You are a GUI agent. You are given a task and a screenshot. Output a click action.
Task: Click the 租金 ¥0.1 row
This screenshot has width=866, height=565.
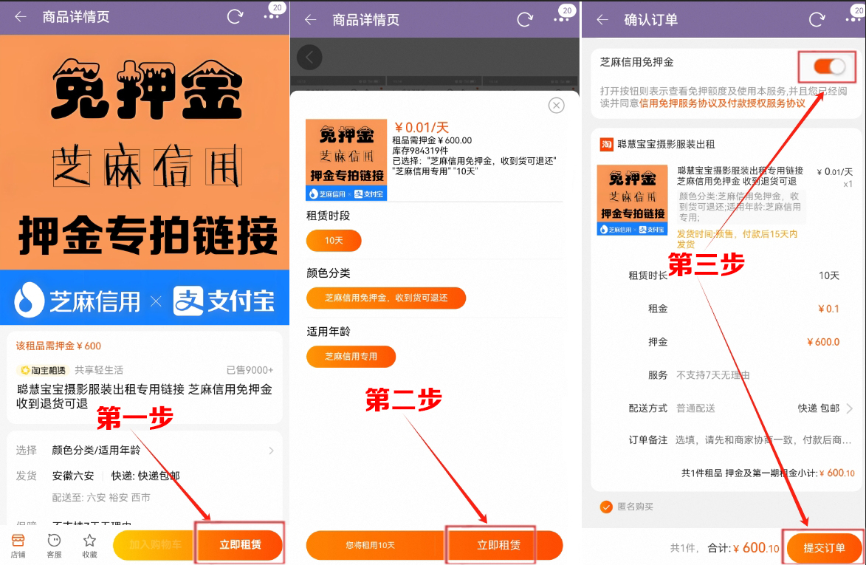pyautogui.click(x=743, y=309)
